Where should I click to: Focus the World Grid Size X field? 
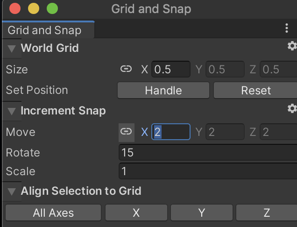tap(171, 69)
